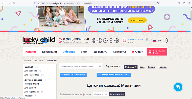Stop page loading with the X button

14,3
